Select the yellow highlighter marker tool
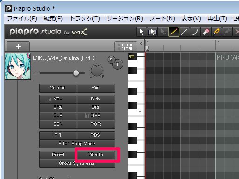Image resolution: width=239 pixels, height=179 pixels. click(x=217, y=32)
